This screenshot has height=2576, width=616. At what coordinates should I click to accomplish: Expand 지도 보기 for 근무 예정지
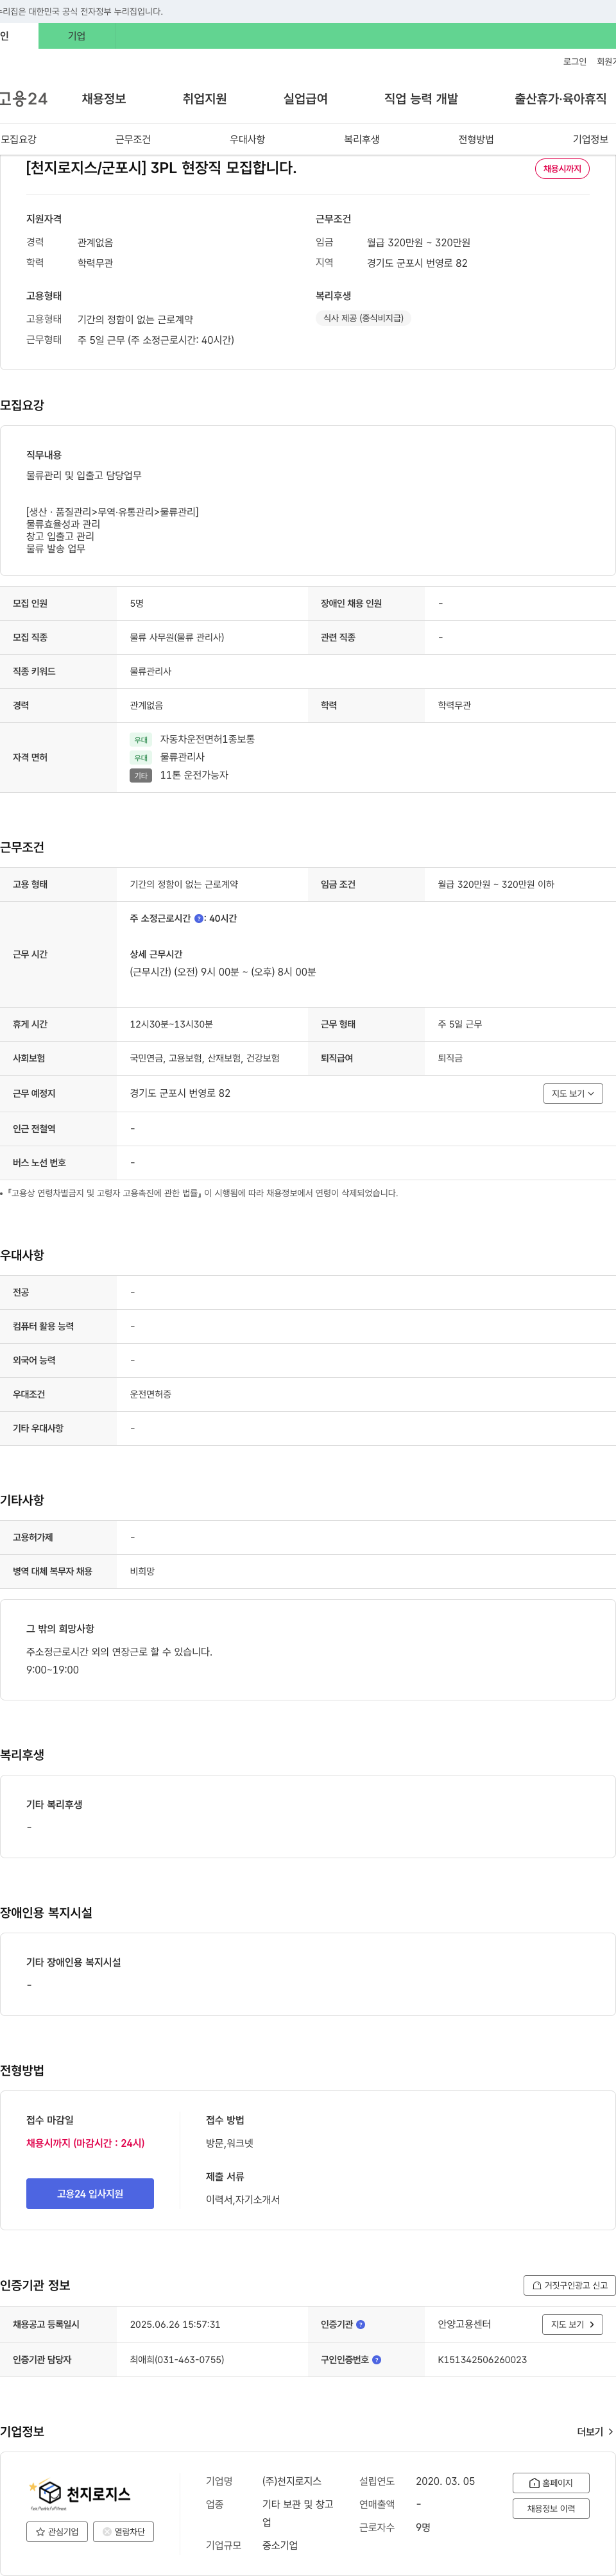[x=573, y=1093]
